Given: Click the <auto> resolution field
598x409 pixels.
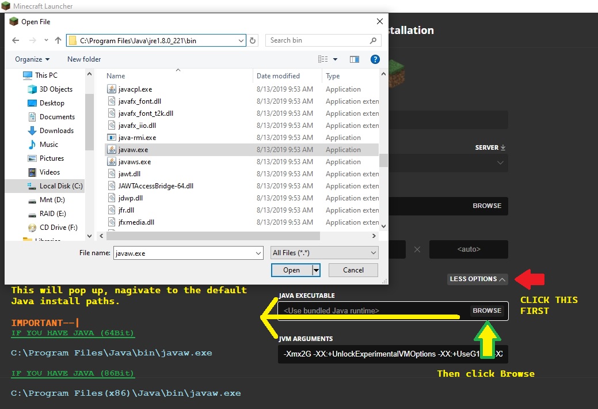Looking at the screenshot, I should coord(469,249).
